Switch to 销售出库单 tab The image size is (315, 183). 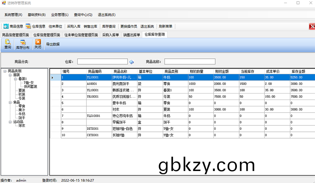[x=132, y=35]
